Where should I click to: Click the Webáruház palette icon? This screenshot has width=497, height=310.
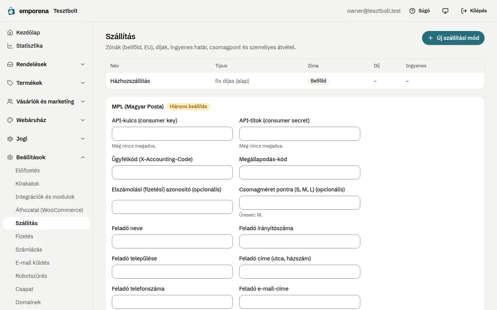click(x=10, y=120)
